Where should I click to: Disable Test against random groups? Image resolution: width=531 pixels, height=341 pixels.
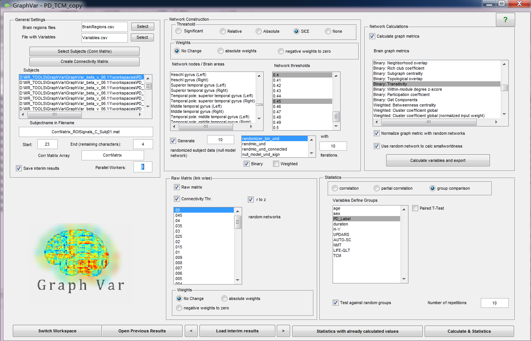335,303
